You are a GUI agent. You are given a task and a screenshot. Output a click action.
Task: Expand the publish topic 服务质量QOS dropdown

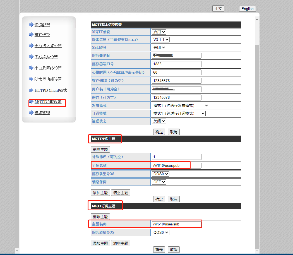point(161,174)
